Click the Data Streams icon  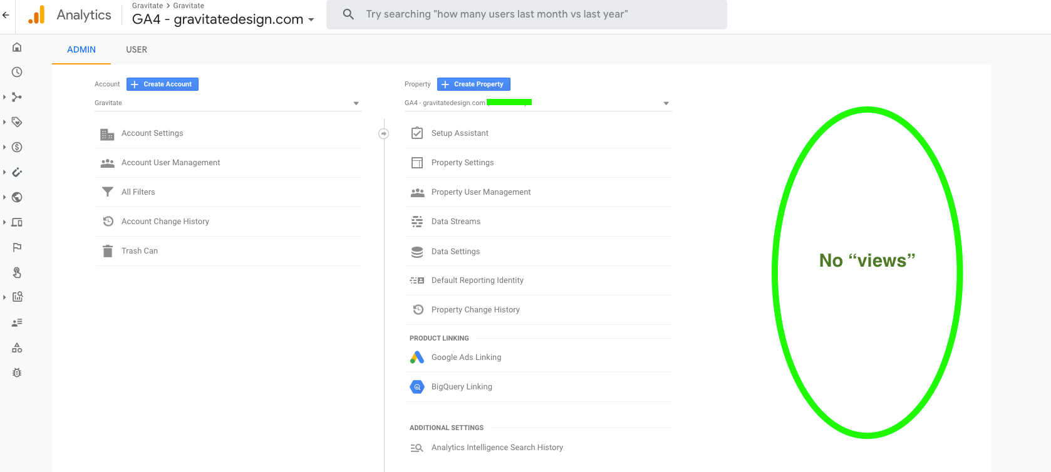(417, 222)
